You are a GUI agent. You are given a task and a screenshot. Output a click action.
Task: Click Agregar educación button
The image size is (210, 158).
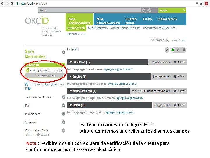click(160, 62)
